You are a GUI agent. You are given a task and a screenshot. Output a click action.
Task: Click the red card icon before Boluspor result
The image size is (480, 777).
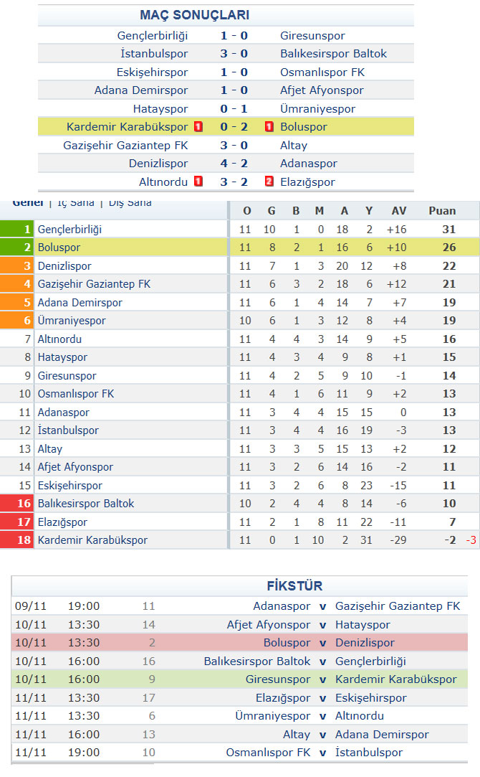pos(269,127)
